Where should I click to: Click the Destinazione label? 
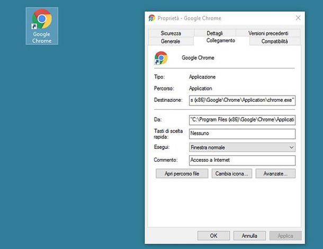pos(168,100)
